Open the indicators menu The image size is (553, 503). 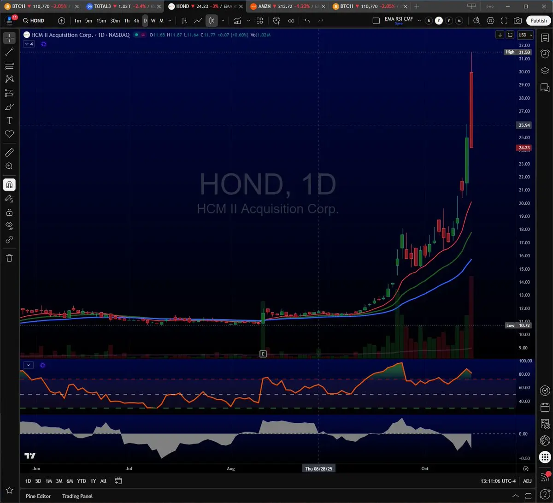coord(237,21)
